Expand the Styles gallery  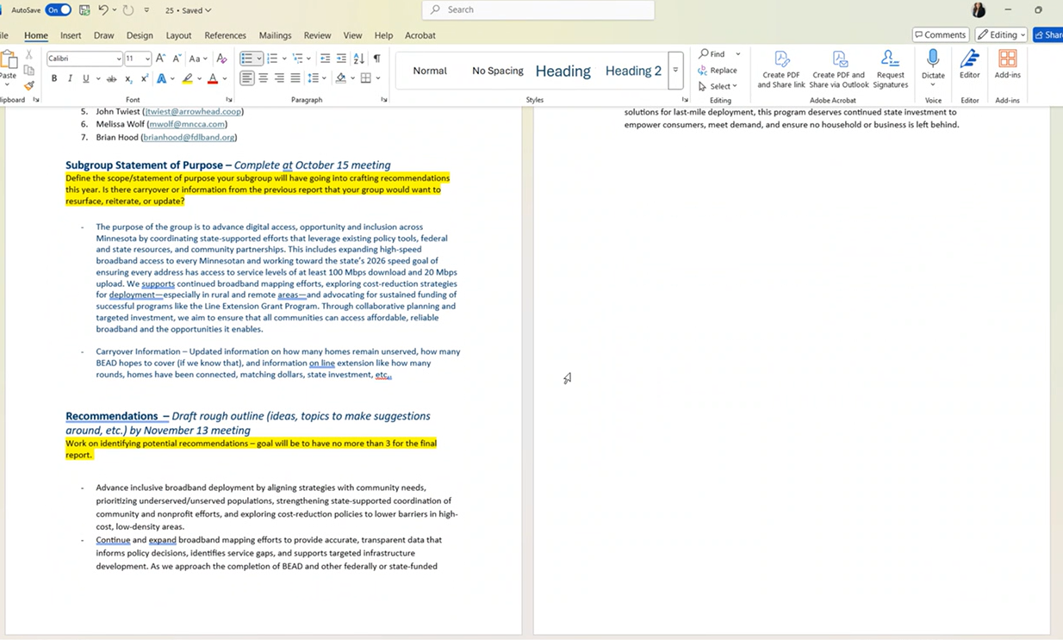[675, 71]
